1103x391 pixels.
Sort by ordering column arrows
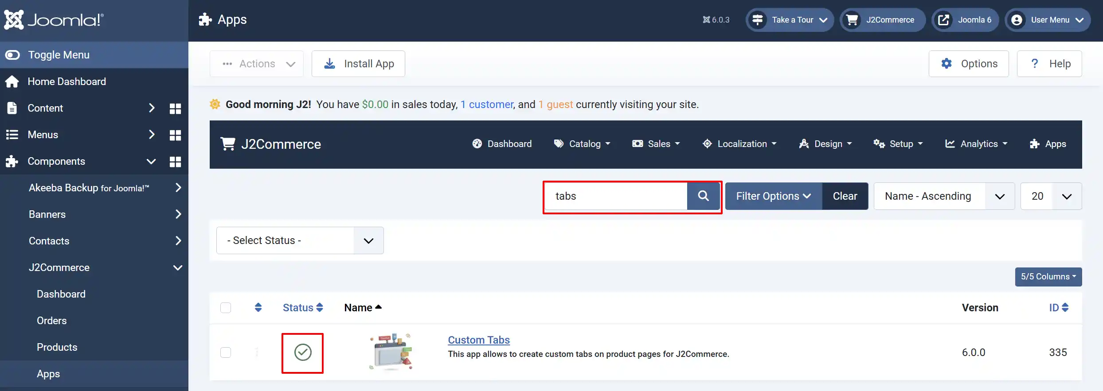[258, 307]
